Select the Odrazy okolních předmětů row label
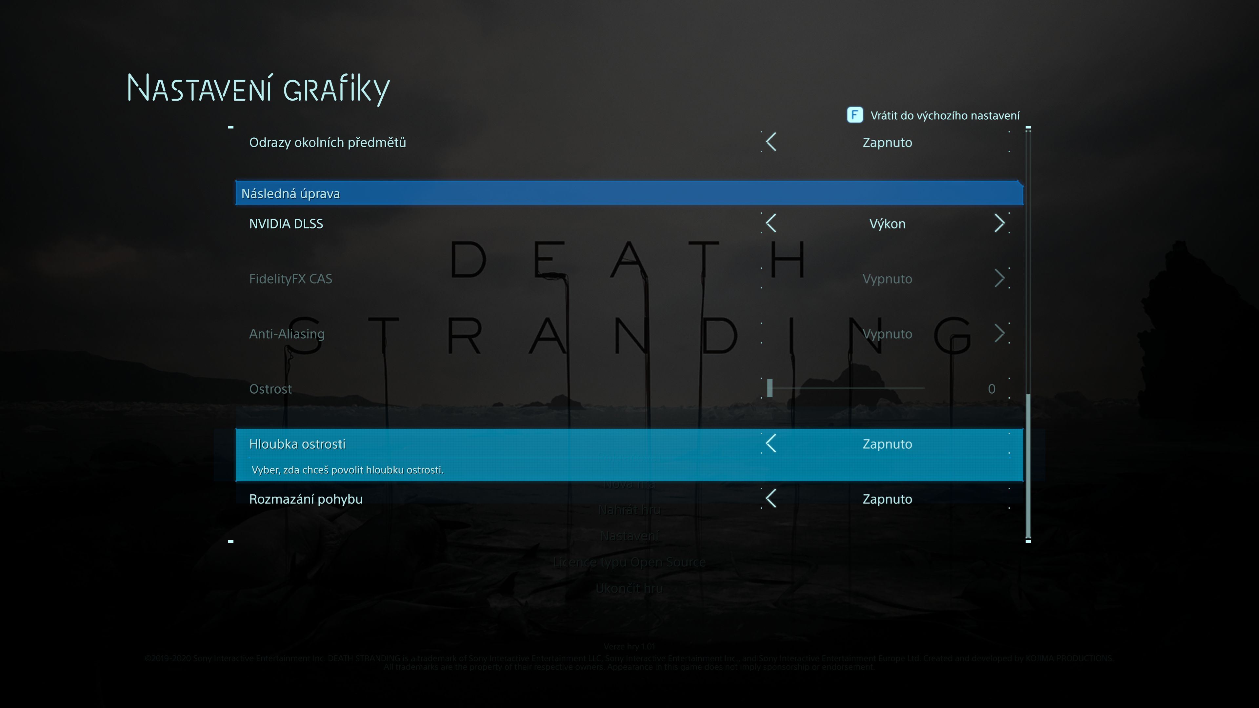This screenshot has height=708, width=1259. 328,143
